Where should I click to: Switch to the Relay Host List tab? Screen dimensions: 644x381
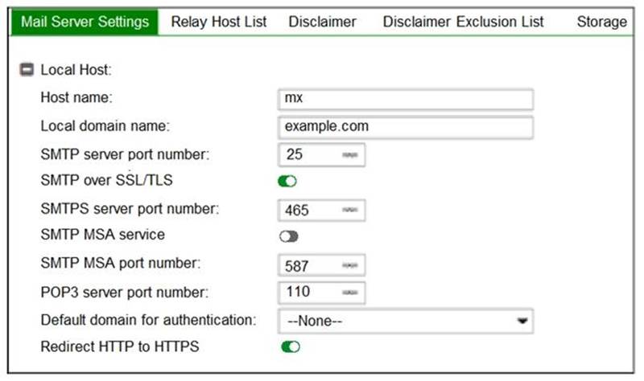pos(219,22)
